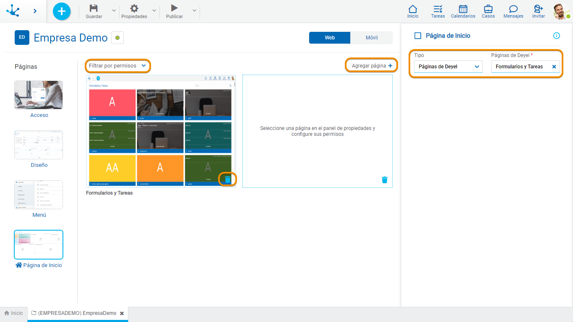This screenshot has width=573, height=322.
Task: Close the EmpresaDemo bottom tab
Action: coord(122,313)
